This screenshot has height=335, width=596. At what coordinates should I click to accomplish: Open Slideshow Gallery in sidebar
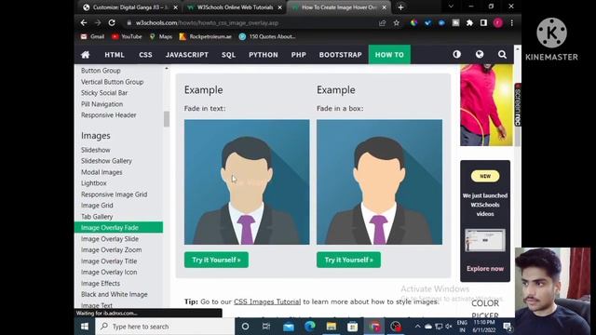106,161
